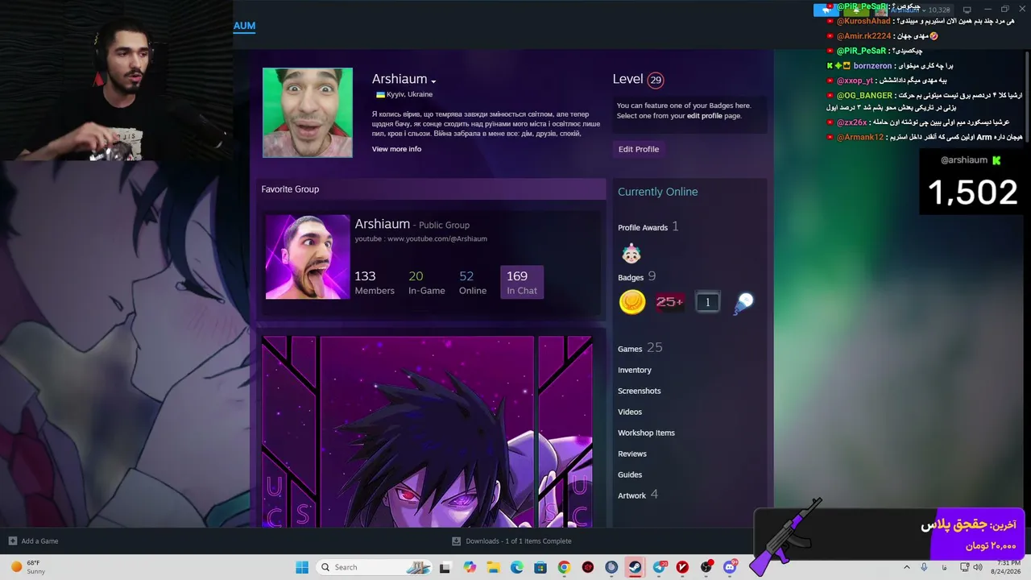Open Microsoft Edge from the taskbar
Image resolution: width=1031 pixels, height=580 pixels.
pyautogui.click(x=517, y=567)
